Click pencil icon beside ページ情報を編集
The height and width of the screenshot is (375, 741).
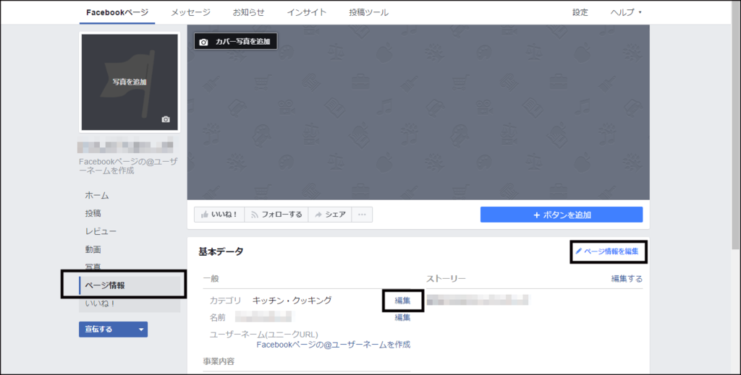tap(578, 251)
